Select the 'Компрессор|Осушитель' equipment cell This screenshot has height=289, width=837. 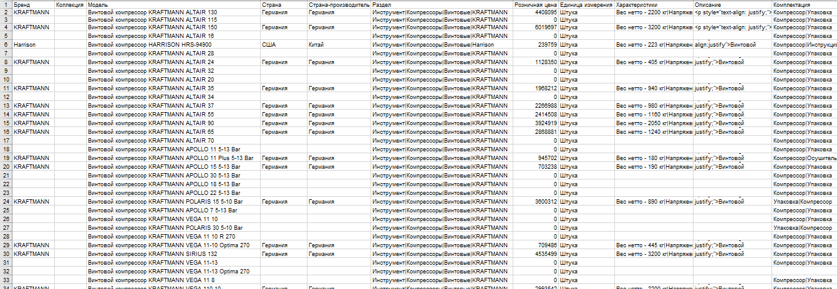[x=805, y=158]
